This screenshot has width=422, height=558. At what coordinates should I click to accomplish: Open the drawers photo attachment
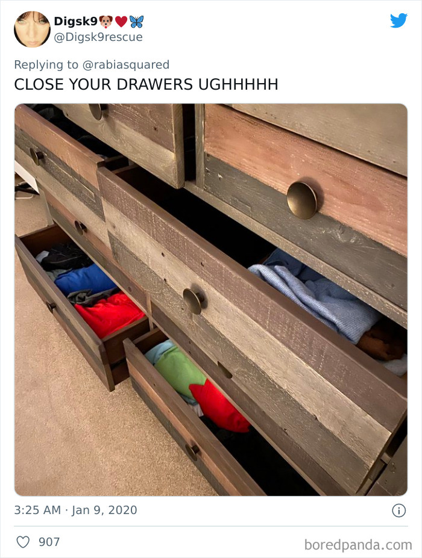pos(210,300)
